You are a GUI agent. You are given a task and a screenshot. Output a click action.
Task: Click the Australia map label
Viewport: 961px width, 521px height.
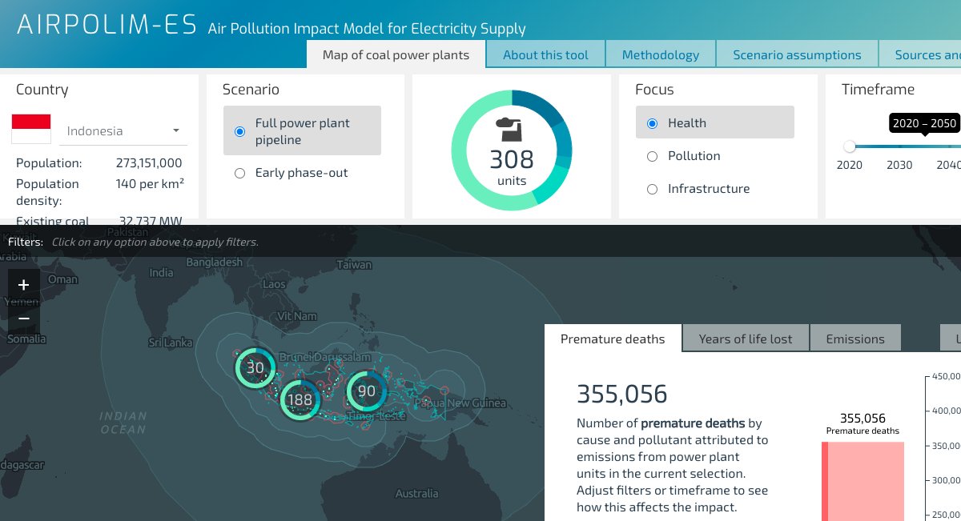click(416, 493)
